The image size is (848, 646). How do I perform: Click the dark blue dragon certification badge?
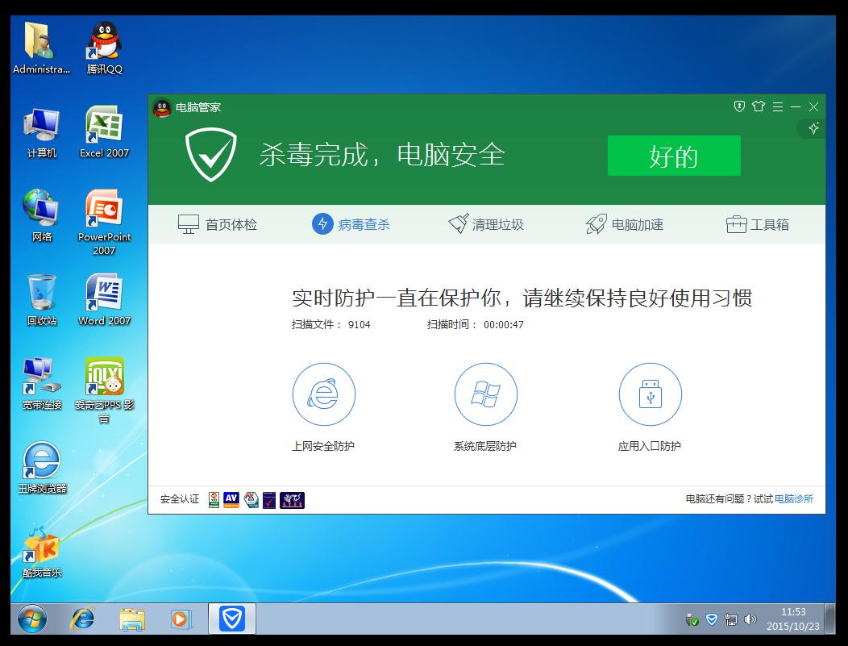(292, 500)
